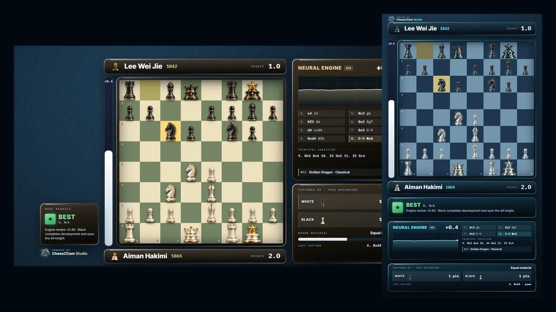Click the B24 badge next to landscape NEURAL ENGINE
The height and width of the screenshot is (312, 556).
click(x=349, y=68)
